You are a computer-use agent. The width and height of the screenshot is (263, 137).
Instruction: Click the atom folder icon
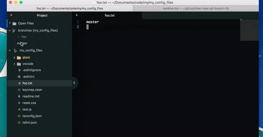(x=19, y=58)
